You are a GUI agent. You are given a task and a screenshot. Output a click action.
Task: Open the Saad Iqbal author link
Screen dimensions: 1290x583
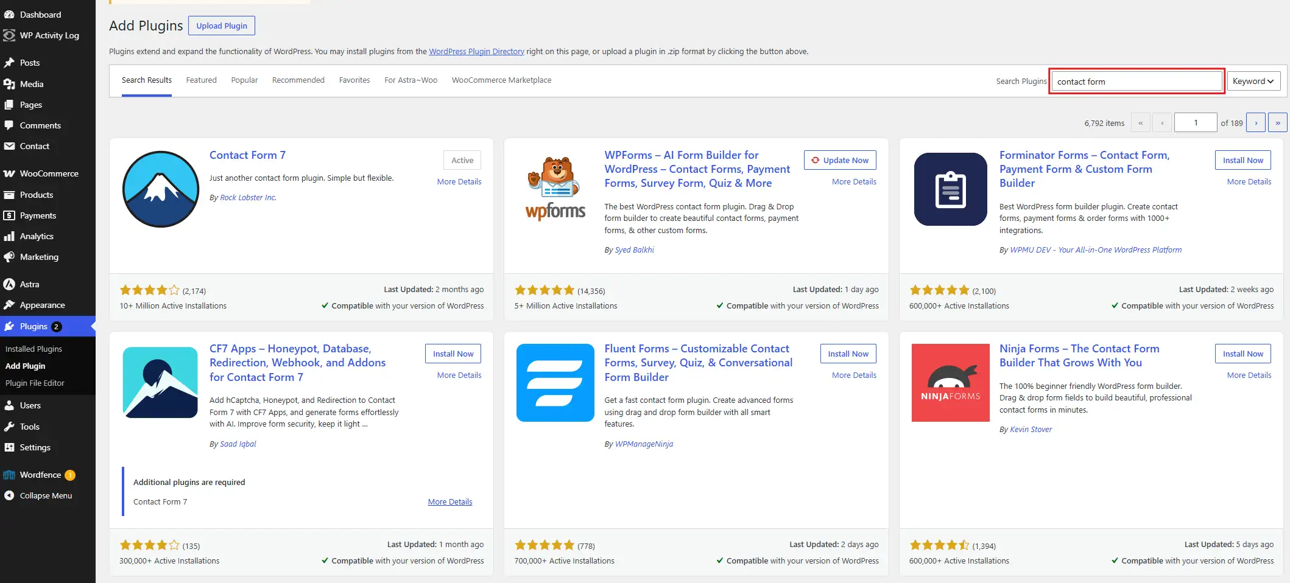tap(238, 444)
